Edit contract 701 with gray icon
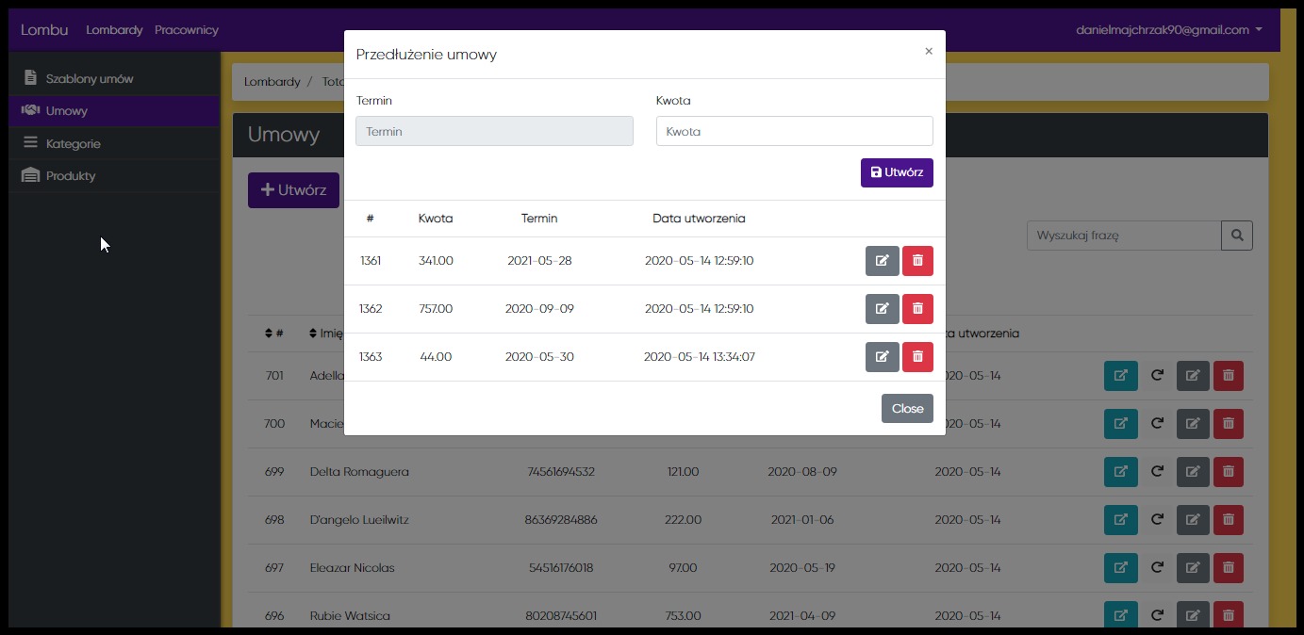1304x635 pixels. coord(1193,376)
